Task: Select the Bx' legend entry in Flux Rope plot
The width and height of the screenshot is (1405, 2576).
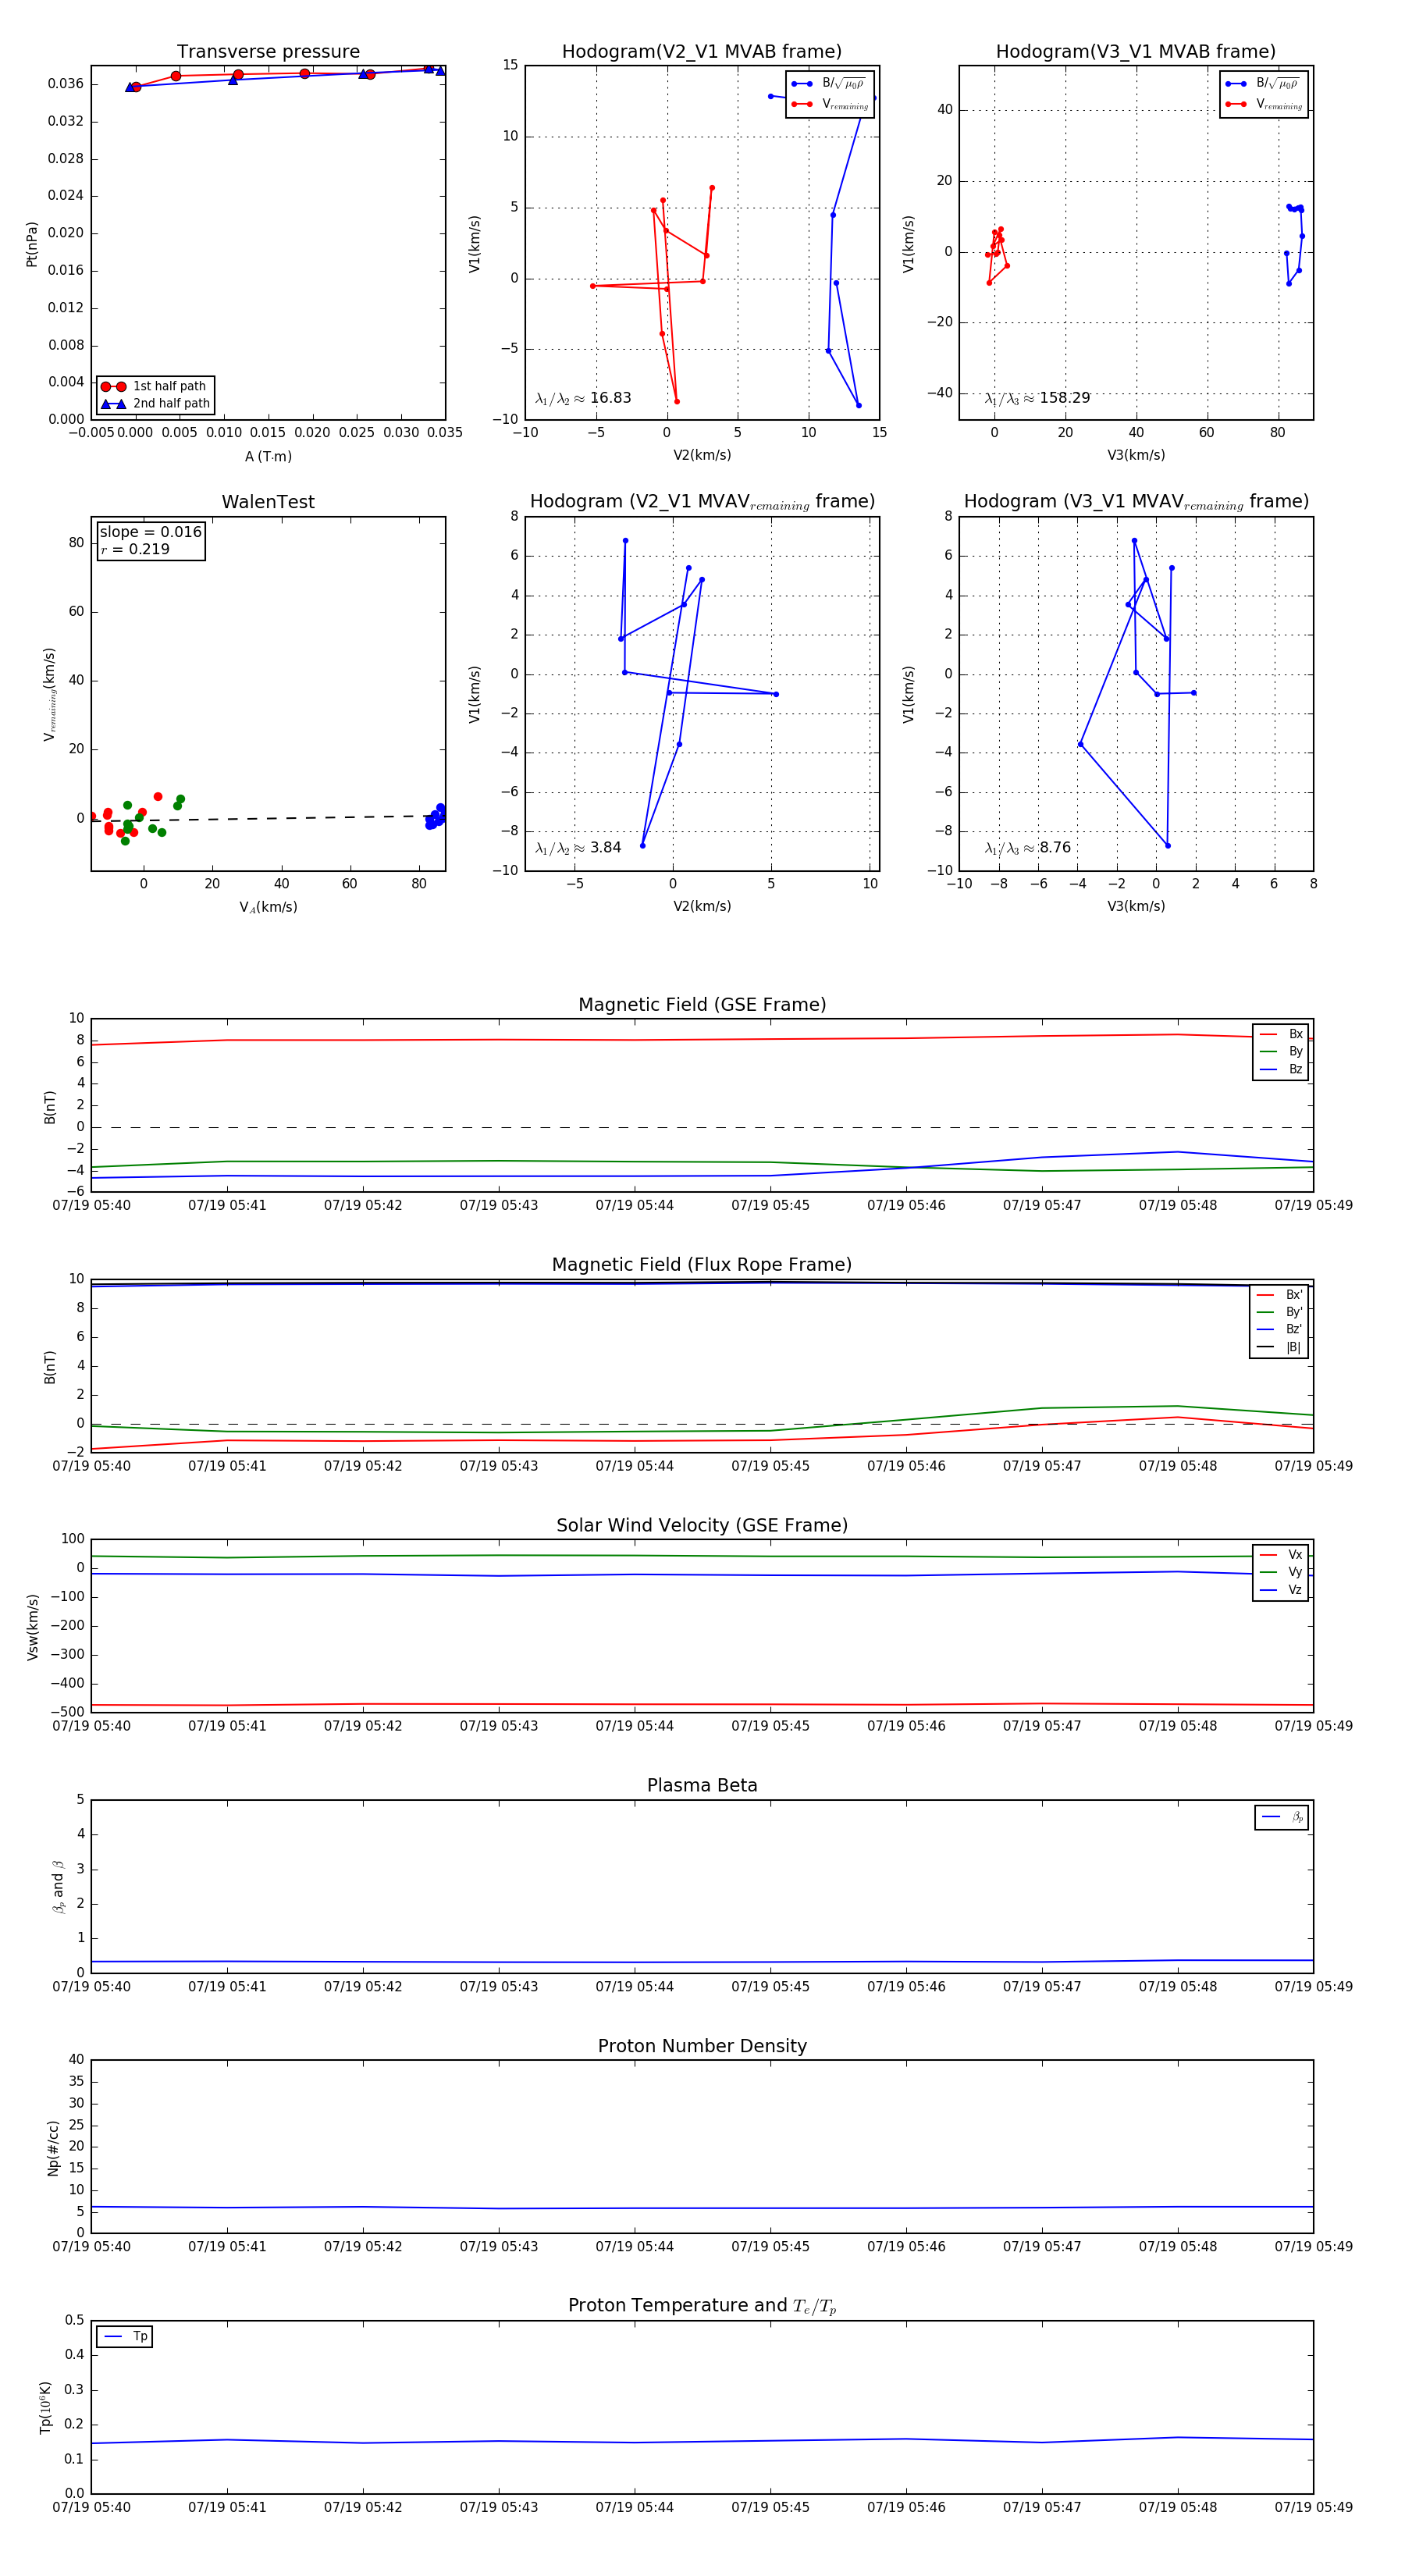Action: click(x=1280, y=1294)
